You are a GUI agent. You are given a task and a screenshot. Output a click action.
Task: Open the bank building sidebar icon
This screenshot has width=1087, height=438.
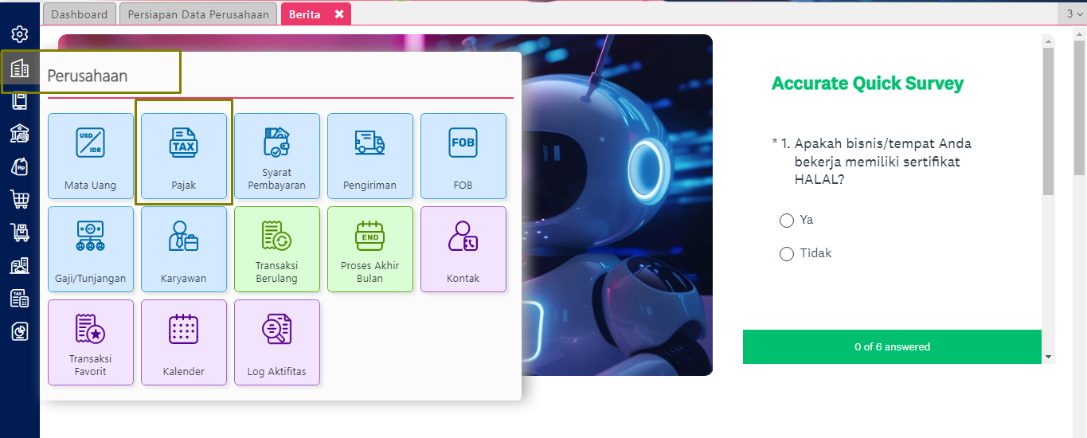point(20,133)
